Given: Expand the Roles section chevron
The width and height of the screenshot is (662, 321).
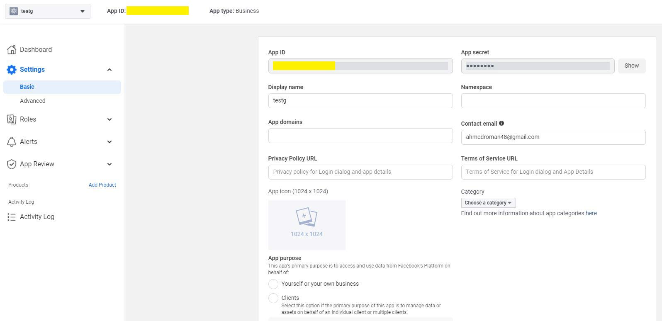Looking at the screenshot, I should click(x=110, y=119).
